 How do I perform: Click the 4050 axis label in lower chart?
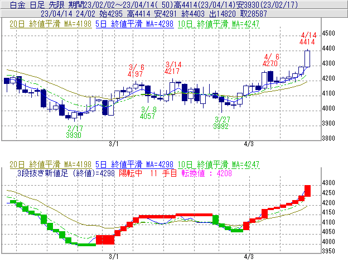[x=328, y=232]
